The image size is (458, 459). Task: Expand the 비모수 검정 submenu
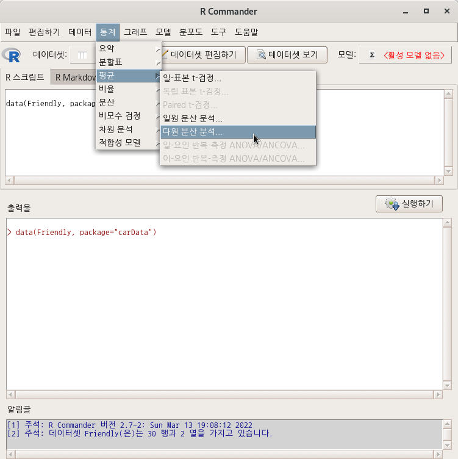129,116
